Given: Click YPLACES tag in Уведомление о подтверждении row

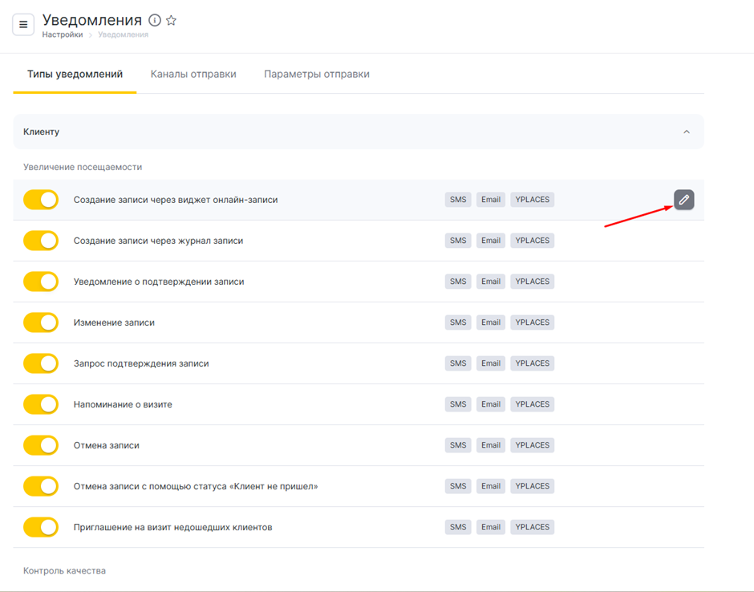Looking at the screenshot, I should (x=532, y=282).
